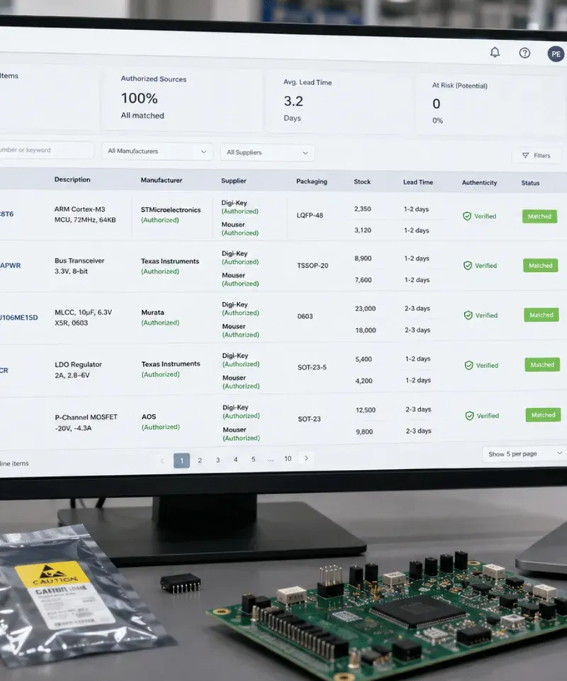The width and height of the screenshot is (567, 681).
Task: Click the Murata manufacturer cell
Action: (160, 317)
